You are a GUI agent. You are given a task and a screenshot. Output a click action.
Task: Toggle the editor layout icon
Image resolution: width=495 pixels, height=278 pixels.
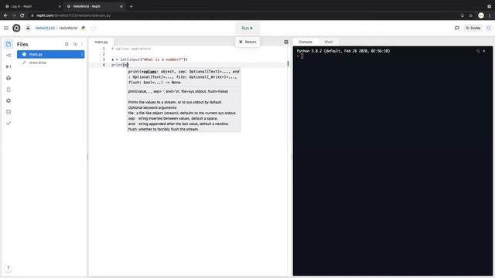point(286,42)
